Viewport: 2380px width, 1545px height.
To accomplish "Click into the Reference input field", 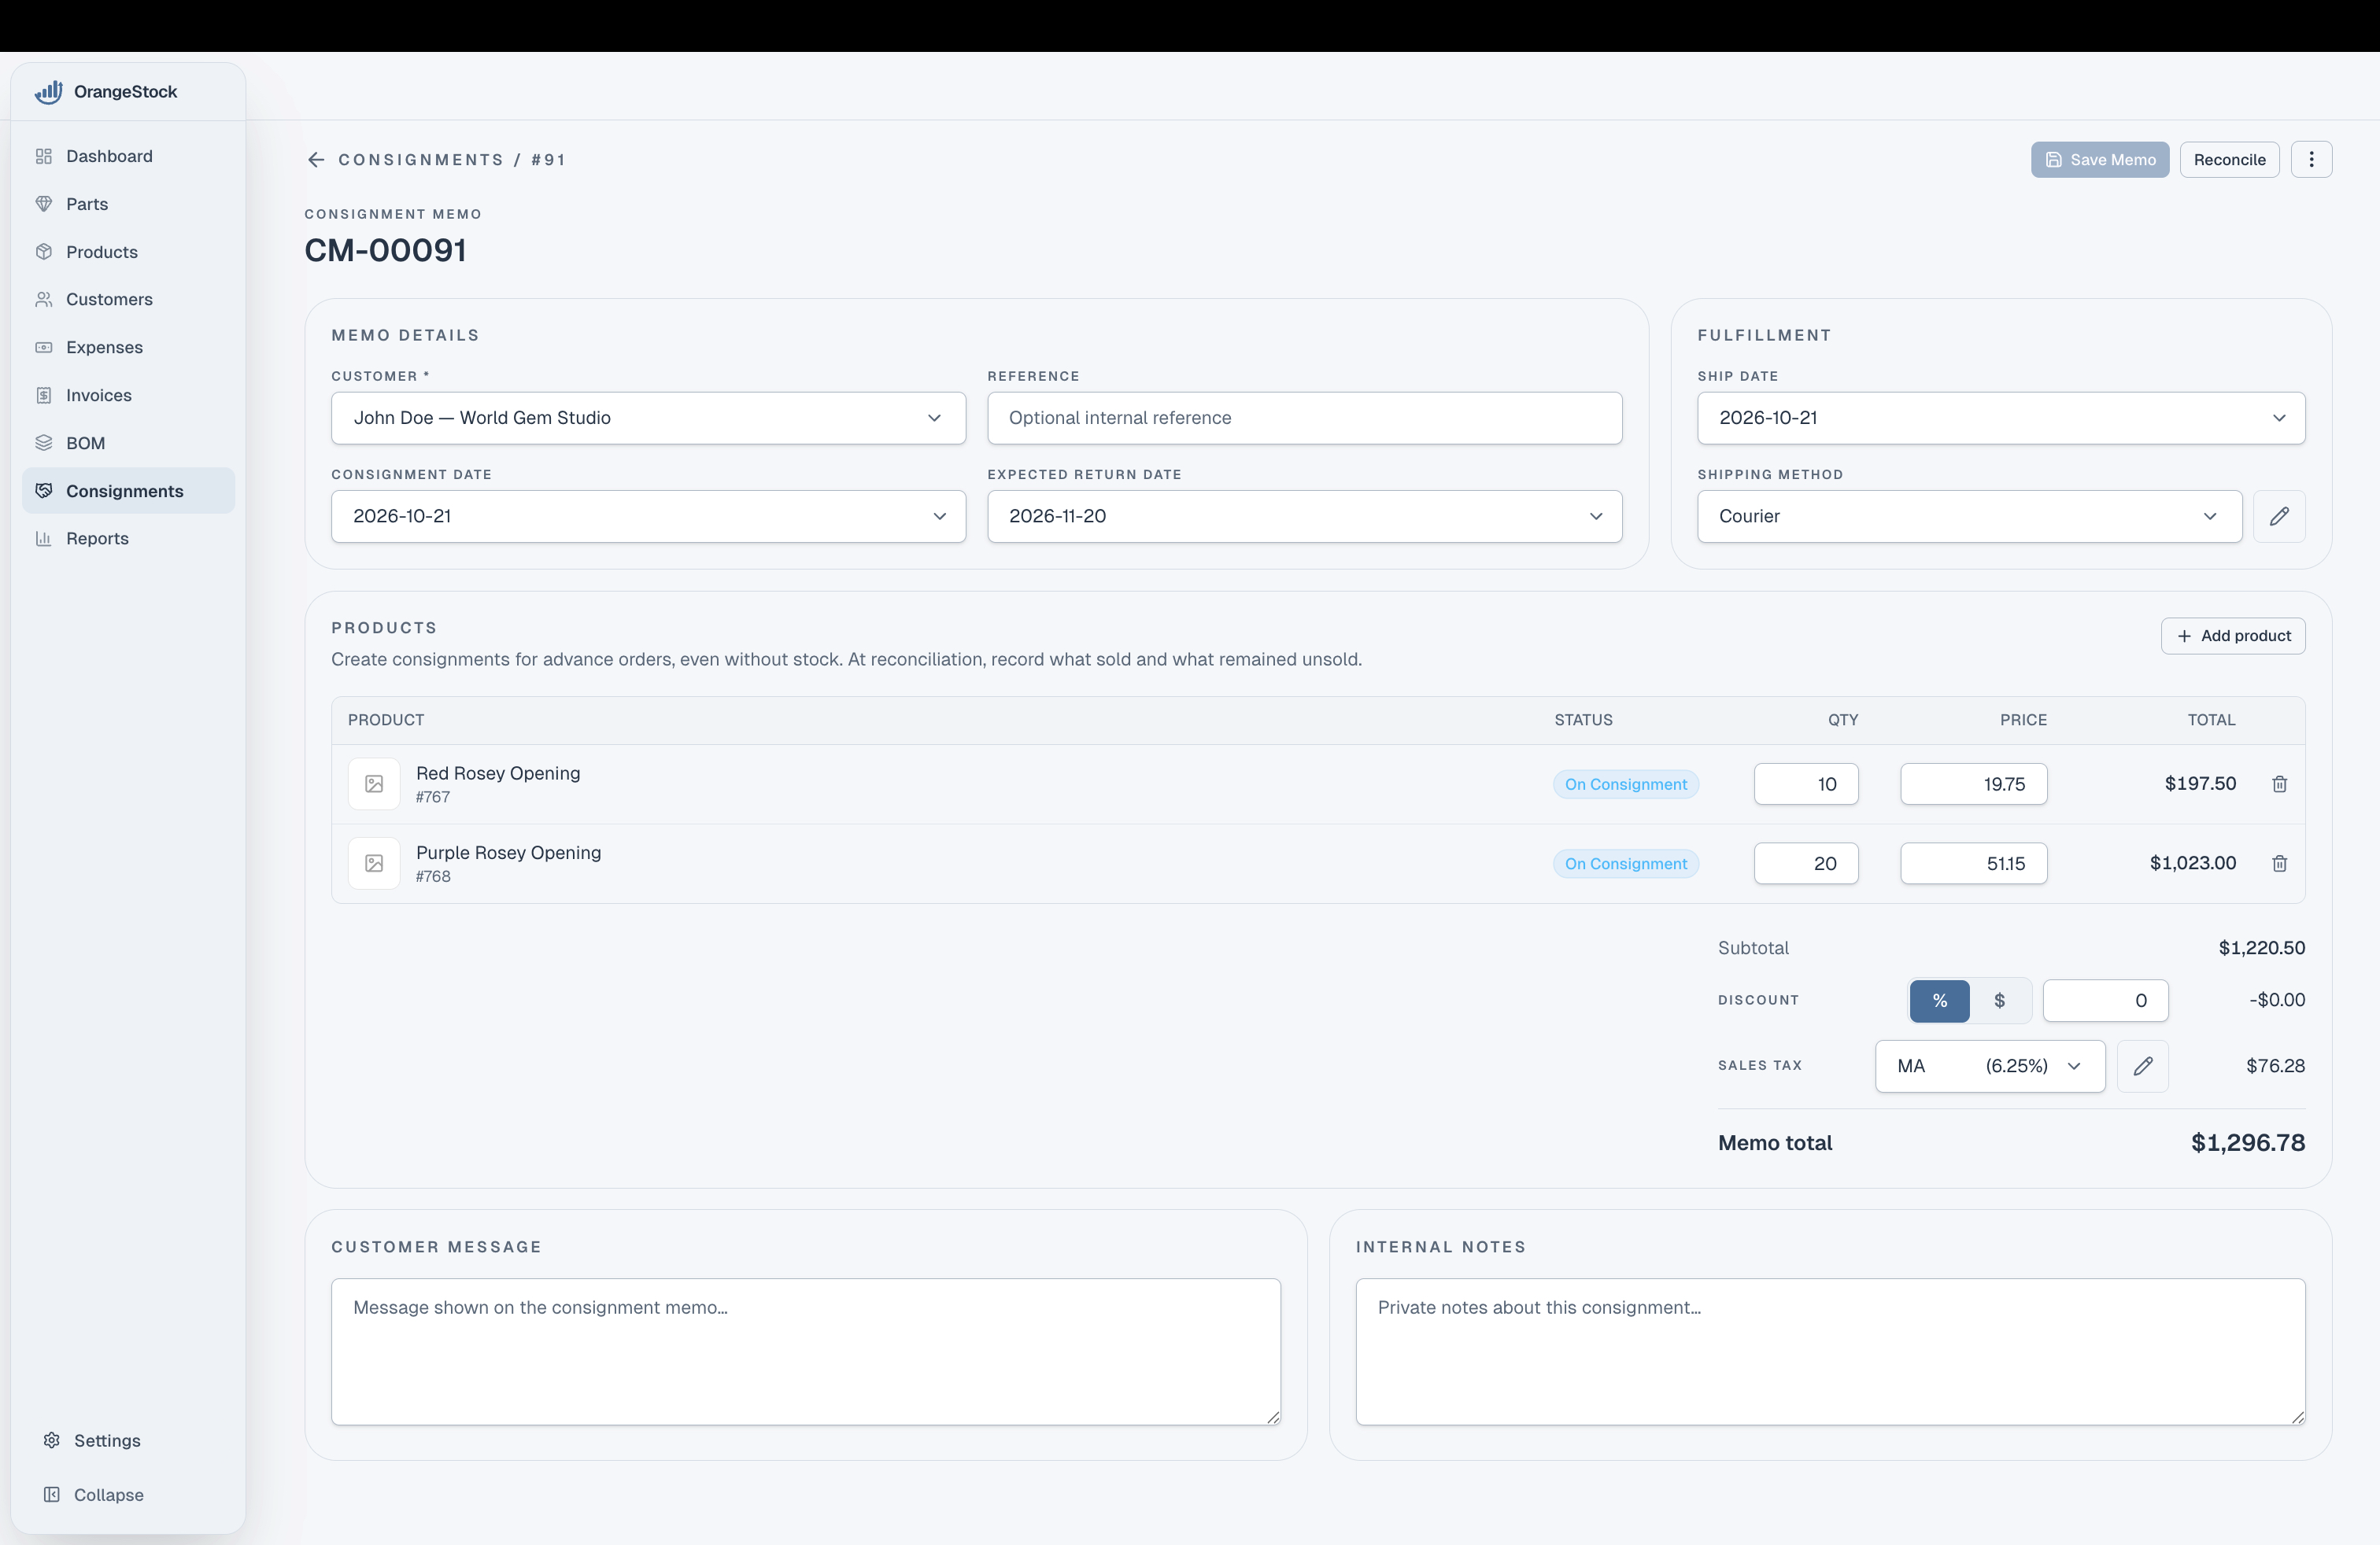I will (x=1304, y=419).
